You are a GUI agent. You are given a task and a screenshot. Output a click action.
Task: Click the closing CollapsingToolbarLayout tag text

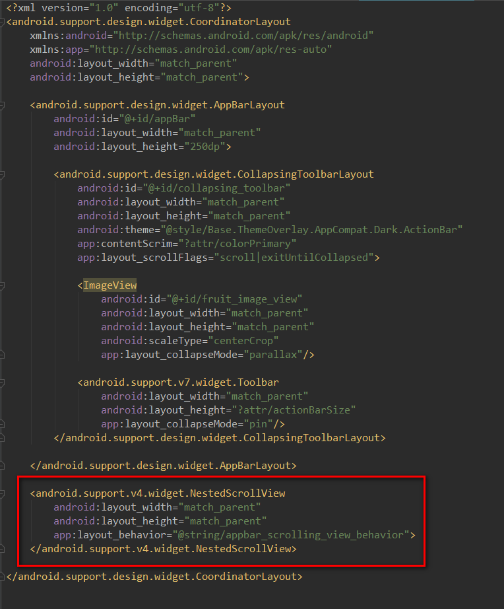pos(220,438)
